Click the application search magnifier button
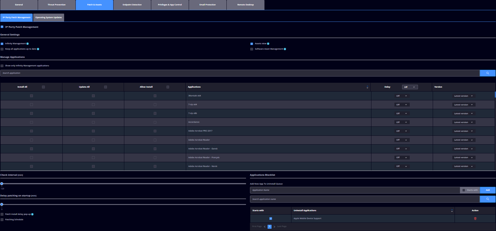 (487, 73)
